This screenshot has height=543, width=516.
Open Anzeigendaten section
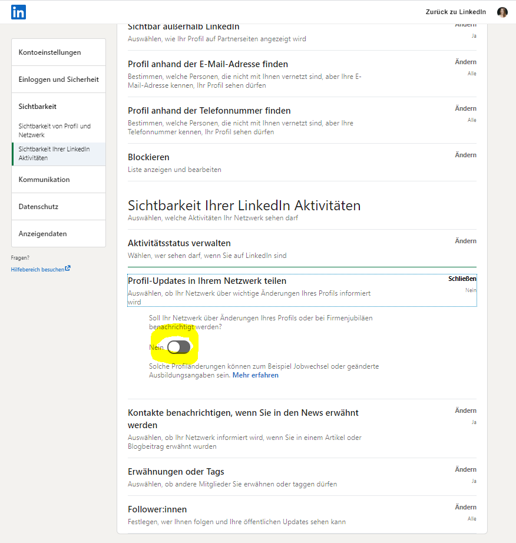click(58, 234)
